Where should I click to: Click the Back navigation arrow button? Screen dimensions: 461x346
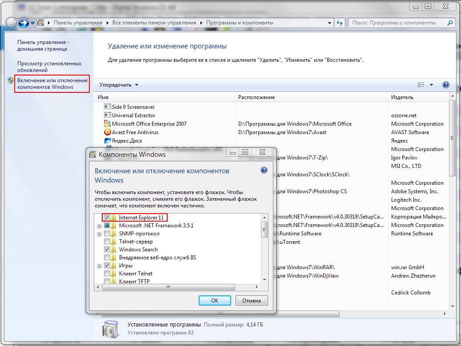11,23
